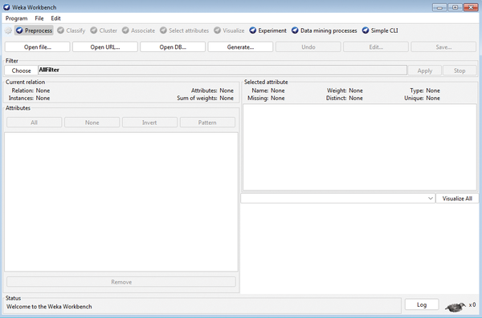This screenshot has height=318, width=482.
Task: Open the Classify tab
Action: click(x=71, y=30)
